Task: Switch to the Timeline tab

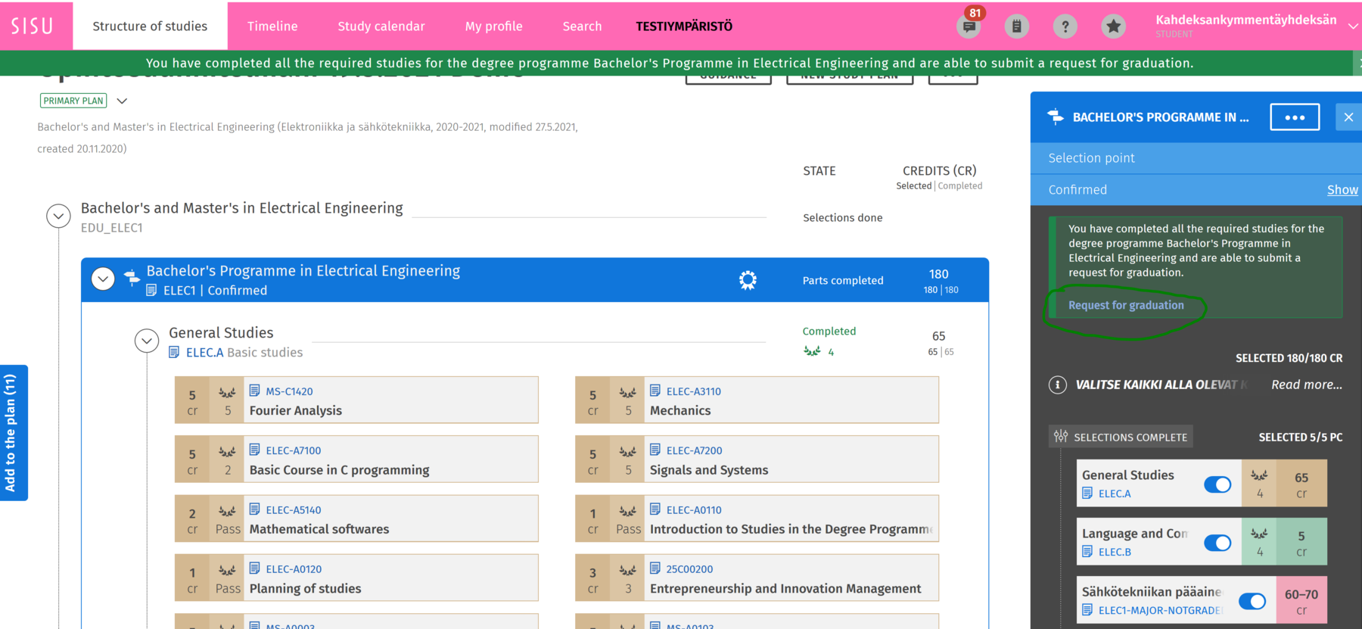Action: (x=272, y=26)
